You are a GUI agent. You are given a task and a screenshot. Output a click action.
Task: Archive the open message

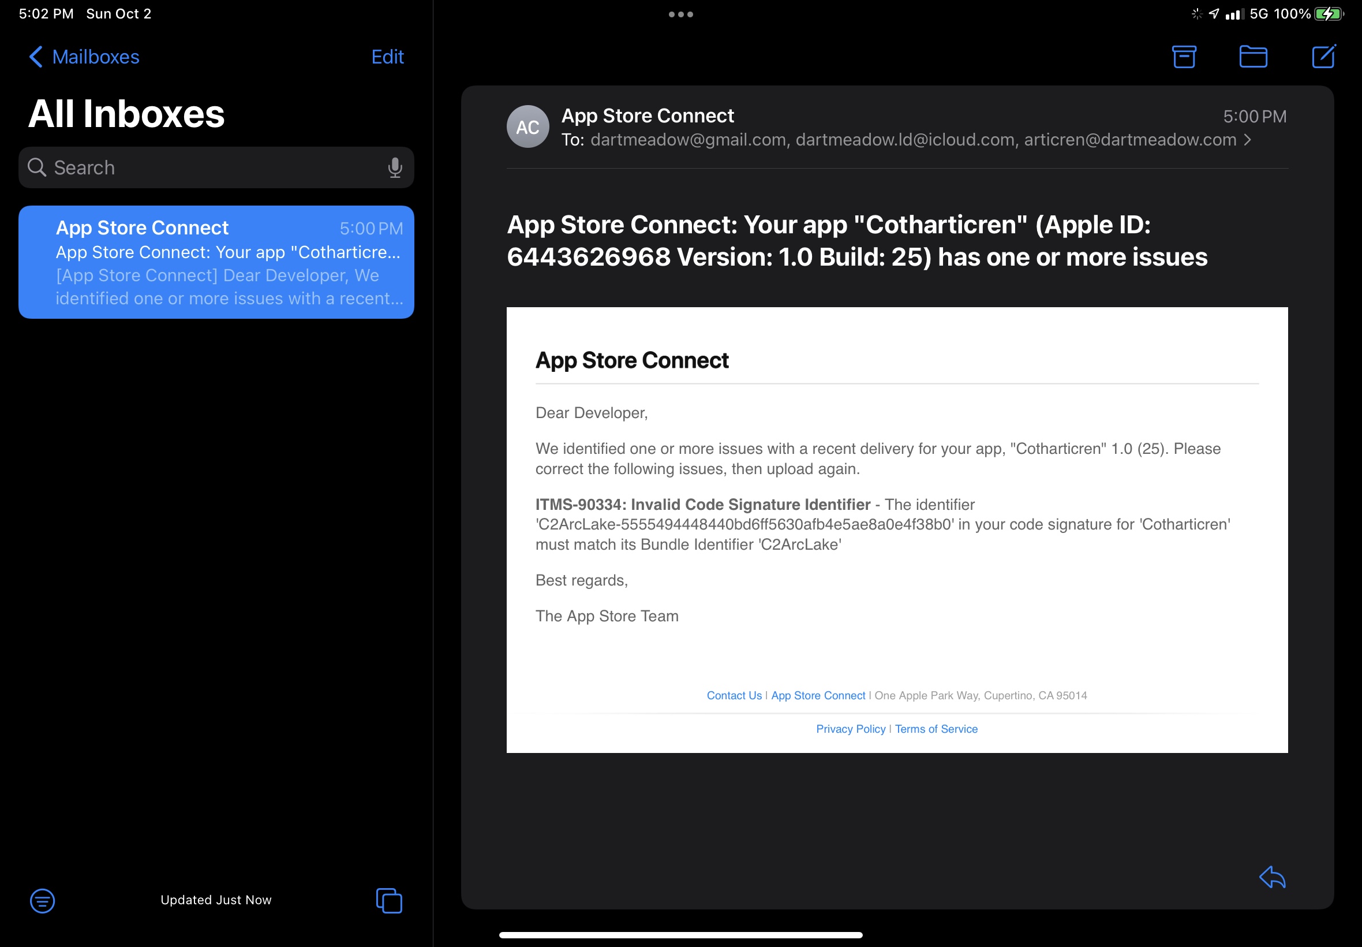[x=1184, y=57]
